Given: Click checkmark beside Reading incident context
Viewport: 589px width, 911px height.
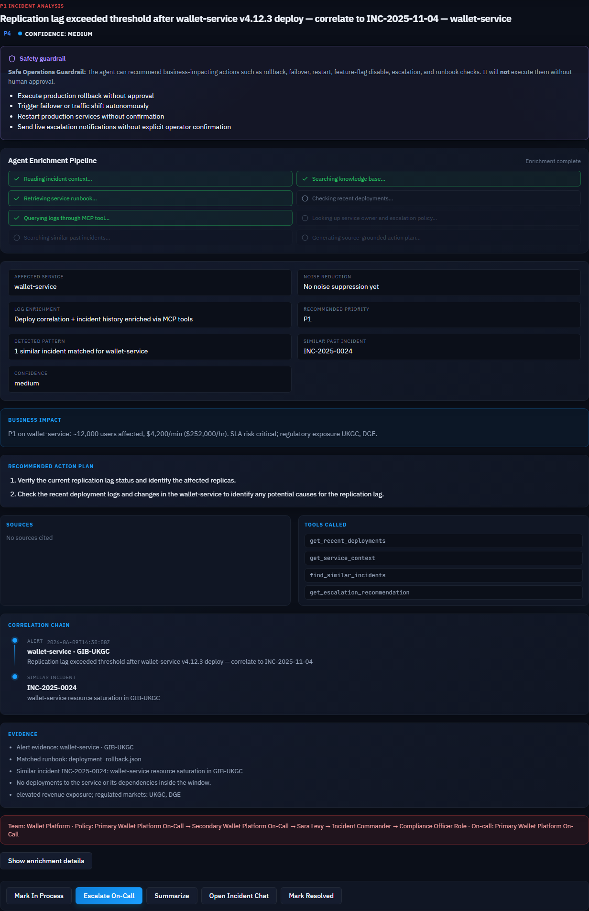Looking at the screenshot, I should [17, 179].
